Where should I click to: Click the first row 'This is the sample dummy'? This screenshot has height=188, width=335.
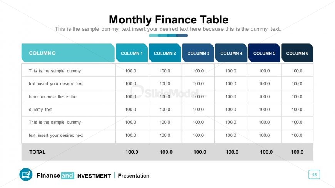point(55,71)
